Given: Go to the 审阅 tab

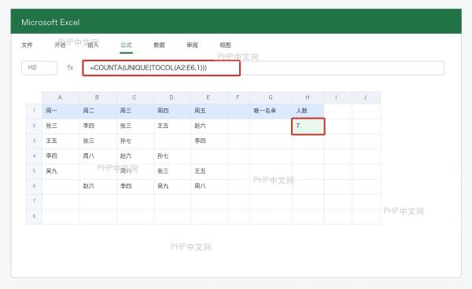Looking at the screenshot, I should [192, 45].
